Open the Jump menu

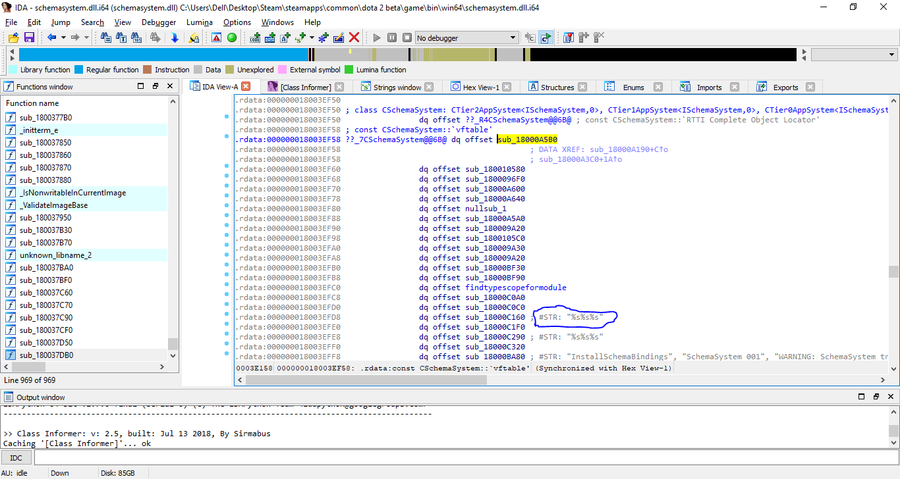(x=61, y=22)
